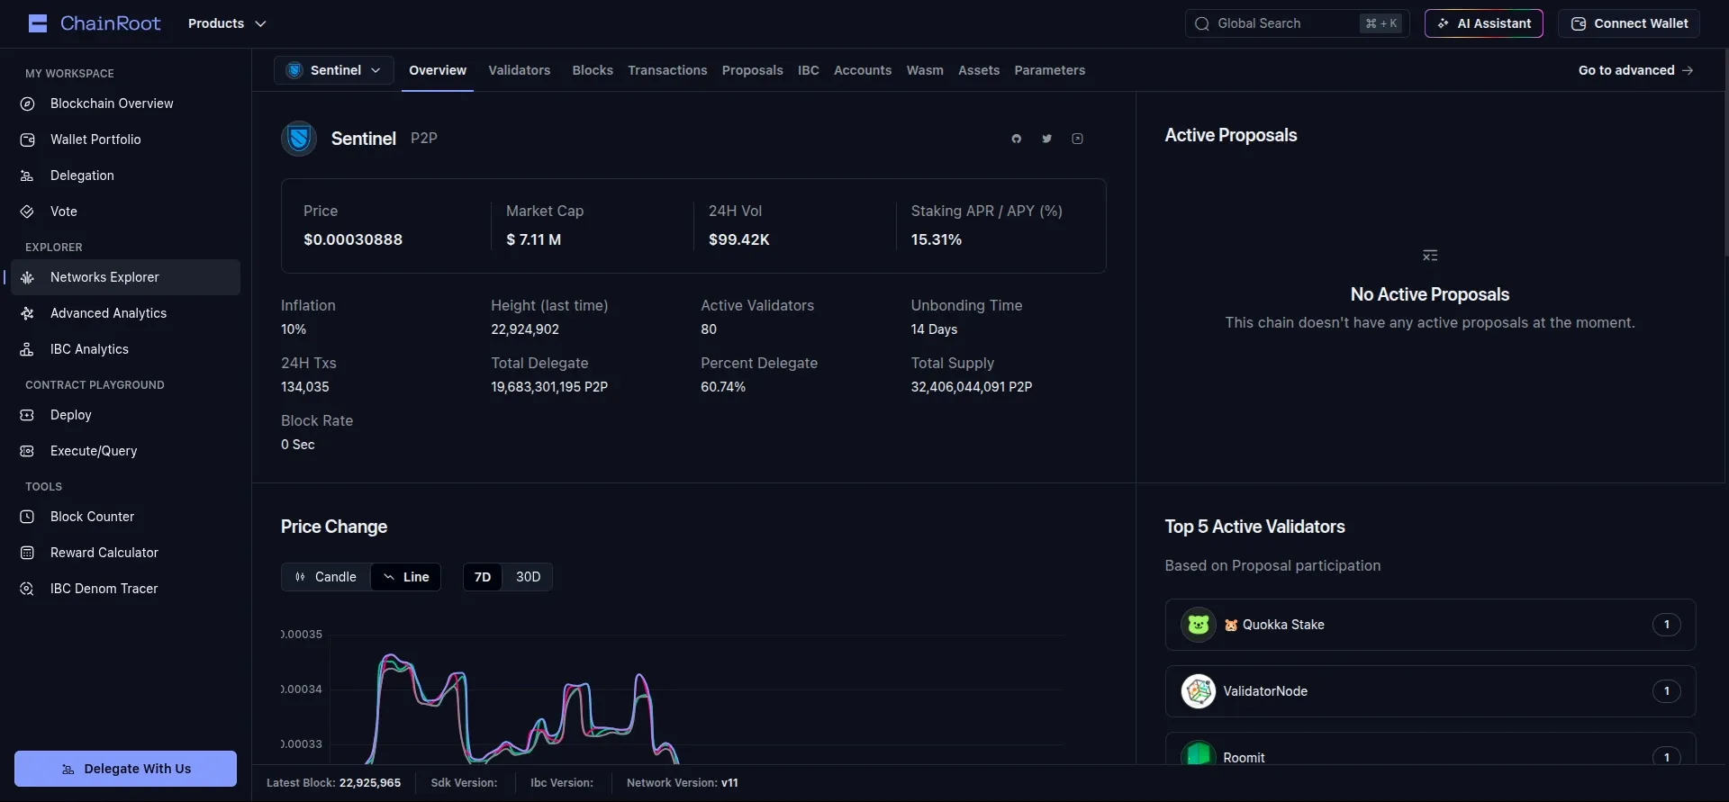This screenshot has height=802, width=1729.
Task: Click the Reward Calculator icon
Action: pos(27,553)
